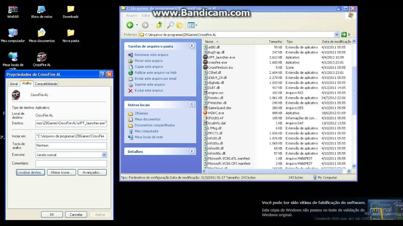Select Microsoft.VC80.ATL.manifest file
The image size is (403, 226).
(229, 159)
